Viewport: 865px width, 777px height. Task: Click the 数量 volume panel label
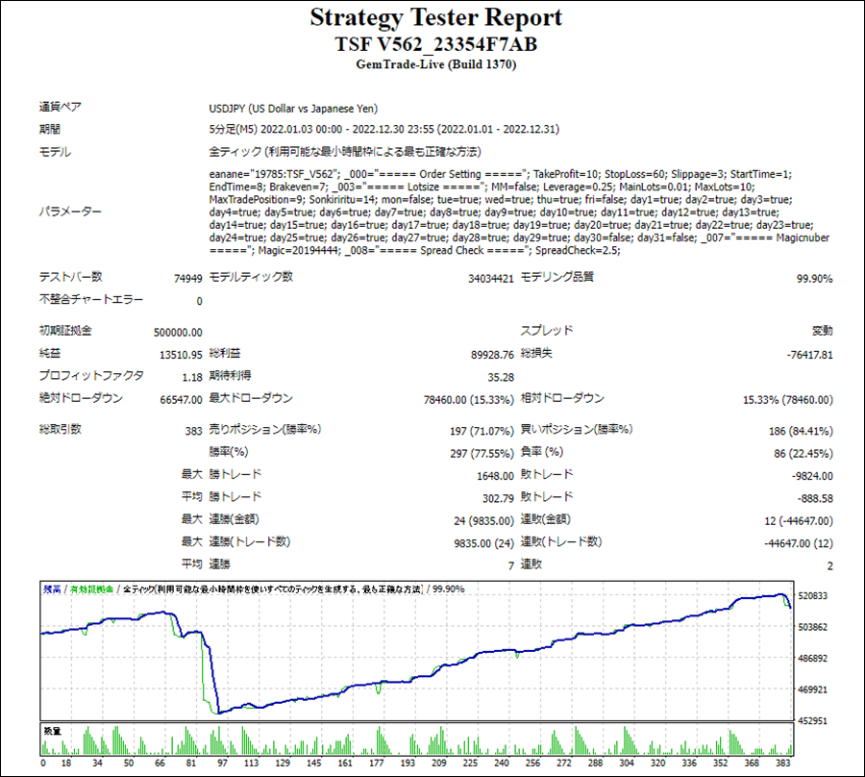(52, 732)
